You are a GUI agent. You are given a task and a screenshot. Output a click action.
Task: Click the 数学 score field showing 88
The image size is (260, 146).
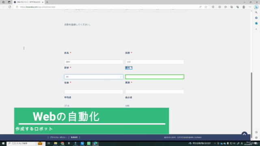[94, 77]
